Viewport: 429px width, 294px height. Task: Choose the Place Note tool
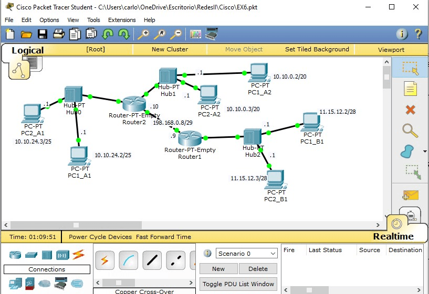(x=410, y=89)
